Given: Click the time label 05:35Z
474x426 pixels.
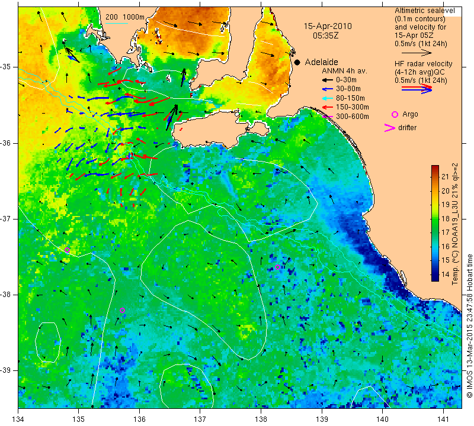Looking at the screenshot, I should click(x=325, y=35).
